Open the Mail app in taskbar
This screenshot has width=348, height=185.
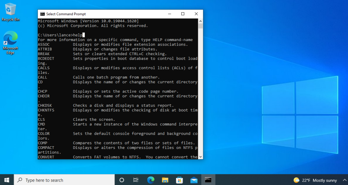pos(194,180)
